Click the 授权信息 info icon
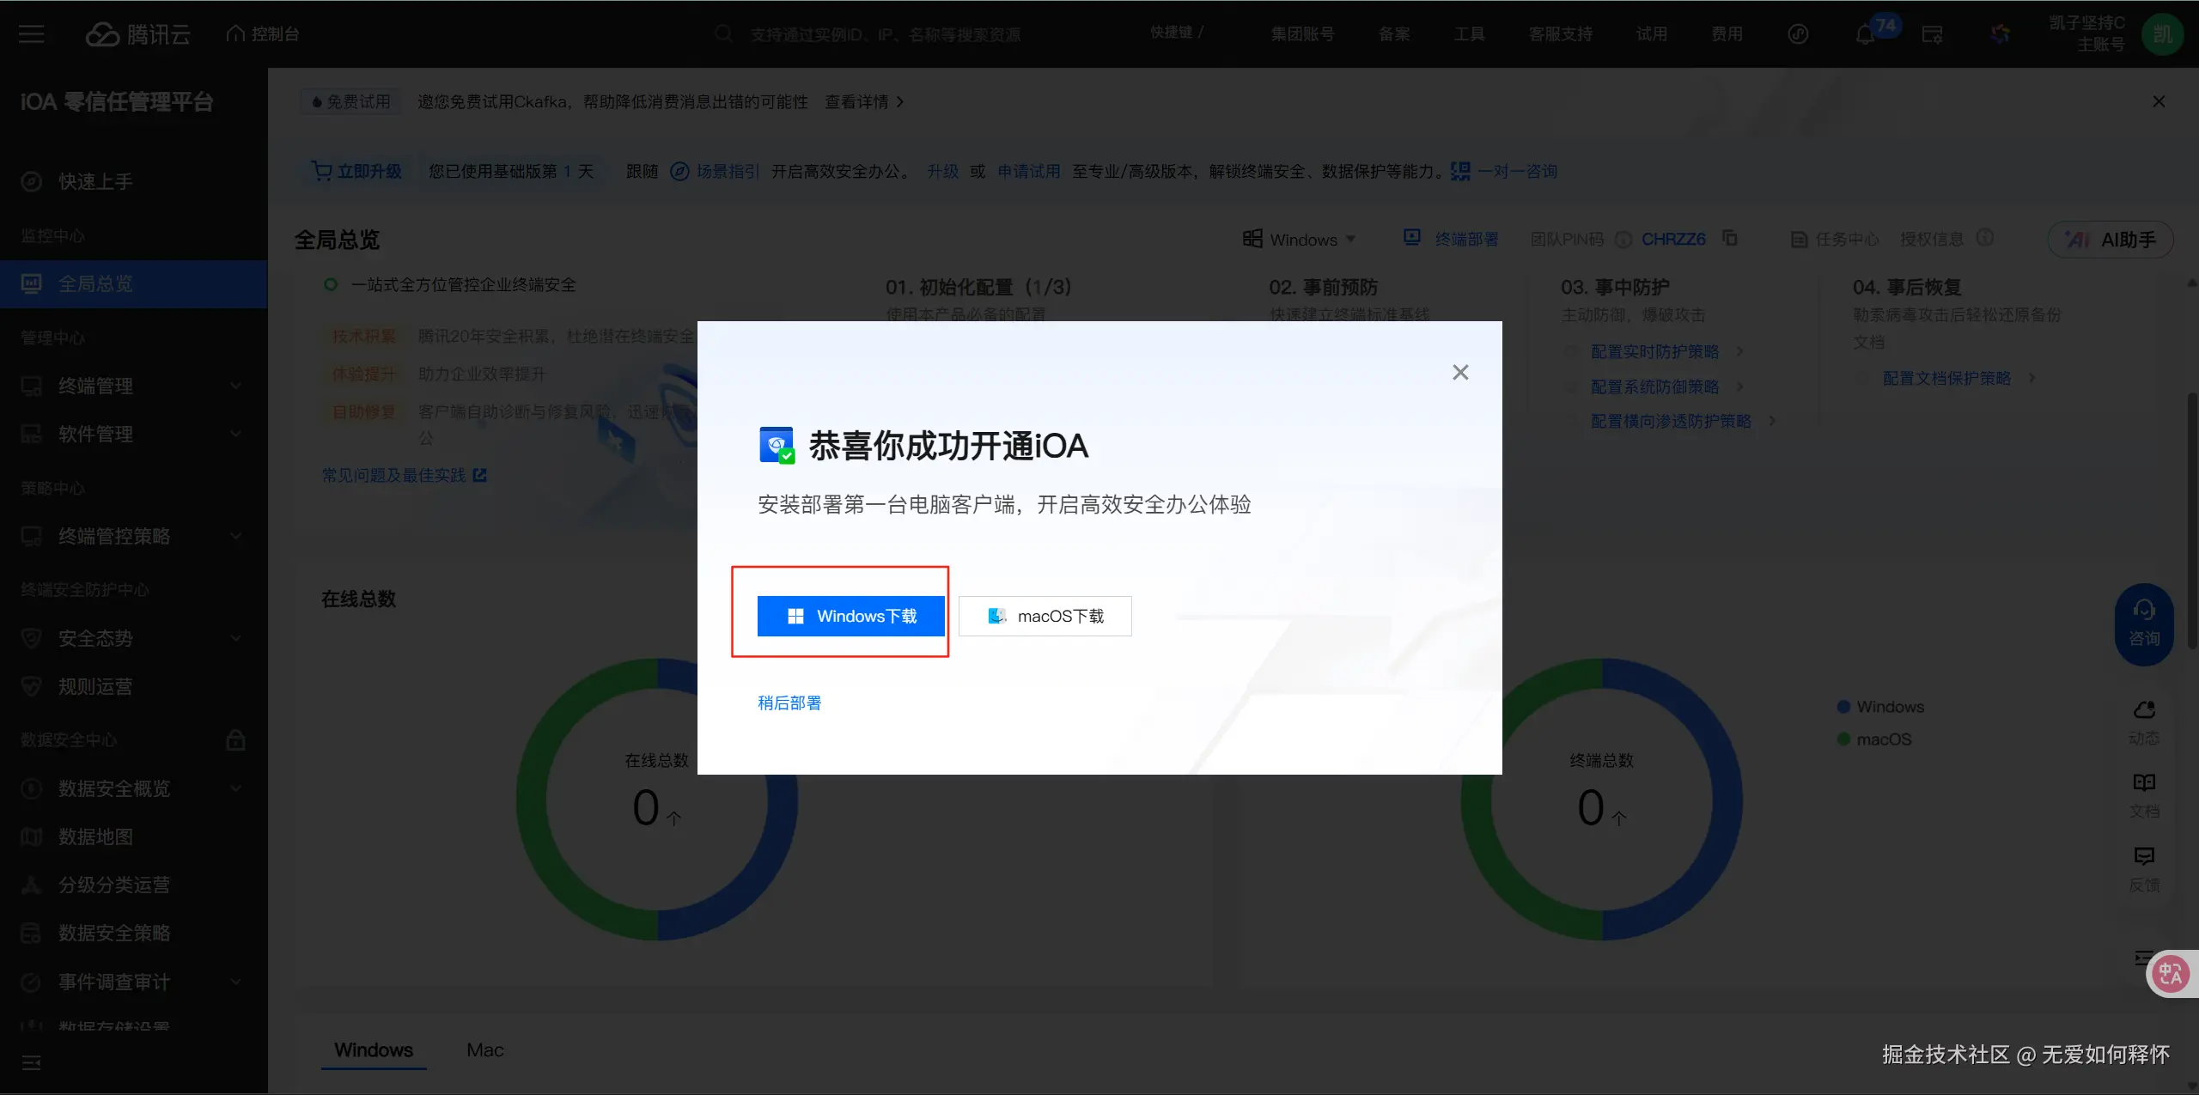Screen dimensions: 2199x1095 [1984, 238]
